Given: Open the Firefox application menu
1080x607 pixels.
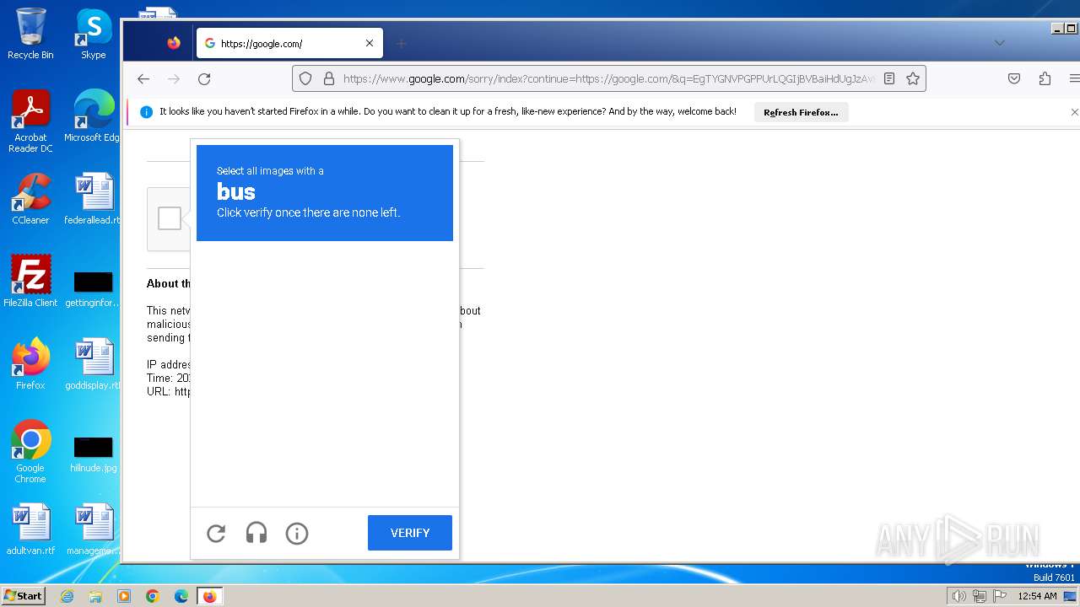Looking at the screenshot, I should [1074, 78].
